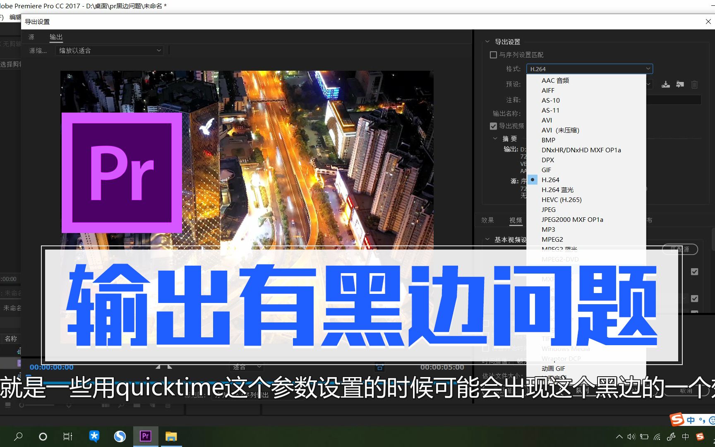The image size is (715, 447).
Task: Collapse the 导出设置 section
Action: pos(487,42)
